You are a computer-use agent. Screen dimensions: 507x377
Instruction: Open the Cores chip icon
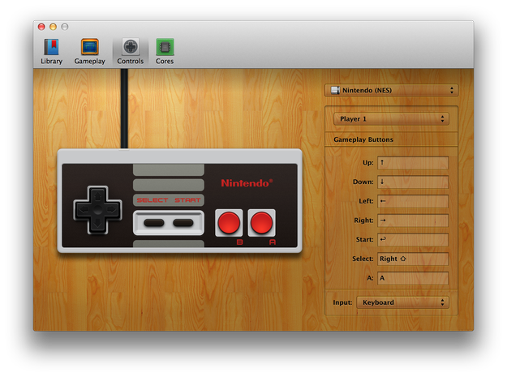point(165,48)
